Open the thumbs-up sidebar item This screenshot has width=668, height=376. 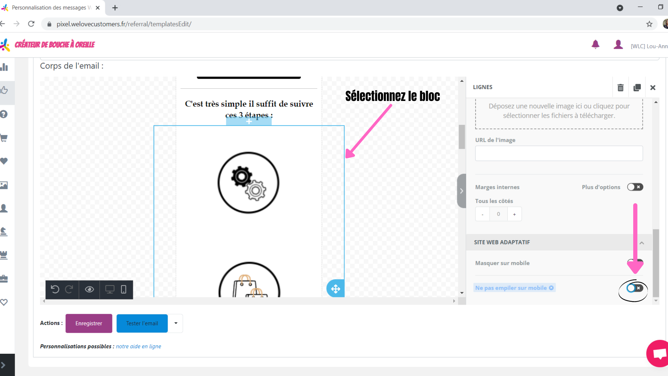click(x=4, y=90)
